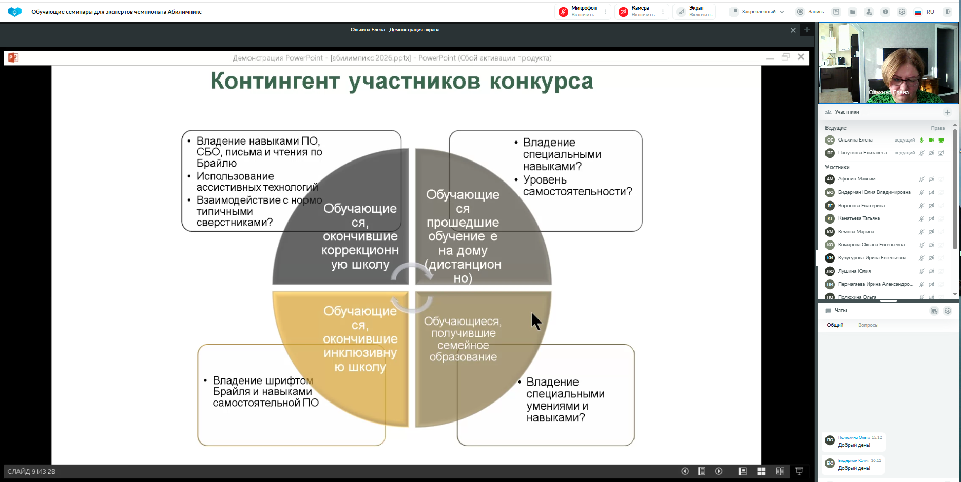Go to previous slide in PowerPoint
This screenshot has width=961, height=482.
[x=685, y=471]
